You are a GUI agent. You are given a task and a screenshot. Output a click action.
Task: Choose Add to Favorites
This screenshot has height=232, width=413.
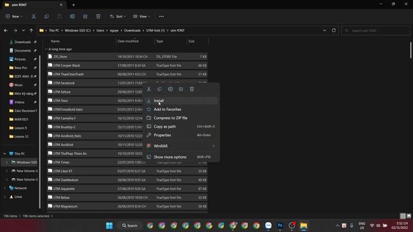[181, 110]
